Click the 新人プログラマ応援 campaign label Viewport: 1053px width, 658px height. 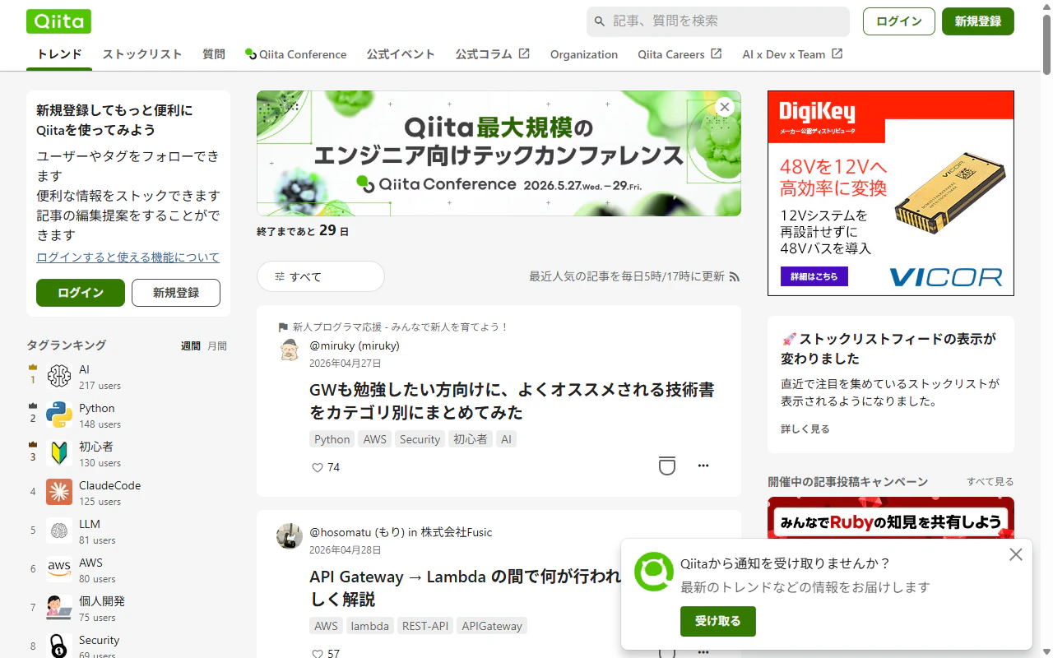tap(401, 327)
